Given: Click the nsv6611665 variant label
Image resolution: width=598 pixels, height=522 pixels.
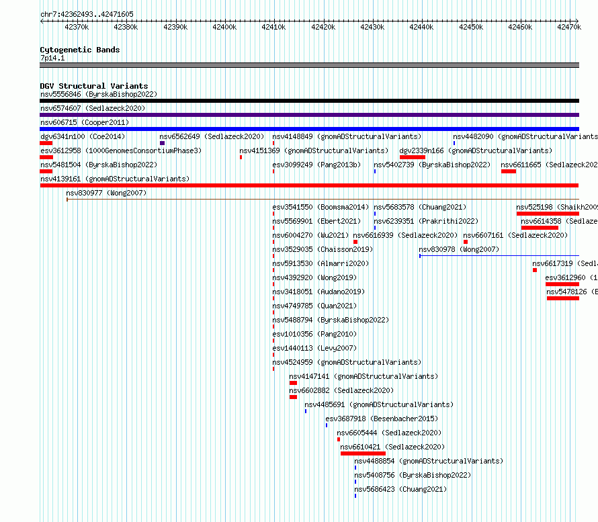Looking at the screenshot, I should 549,165.
